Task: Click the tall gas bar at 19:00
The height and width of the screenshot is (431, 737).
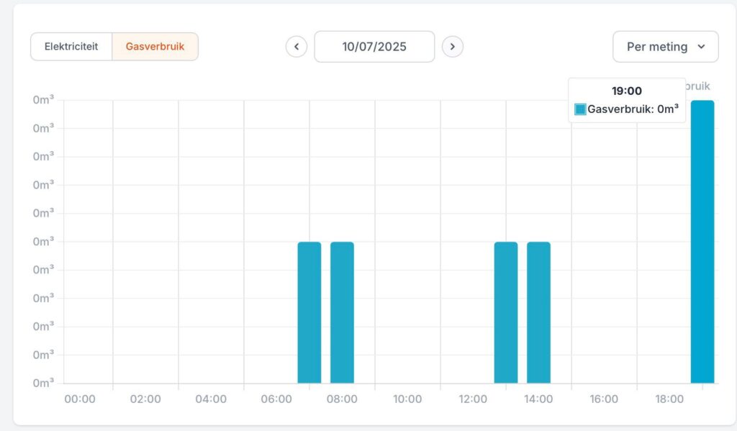Action: tap(702, 242)
